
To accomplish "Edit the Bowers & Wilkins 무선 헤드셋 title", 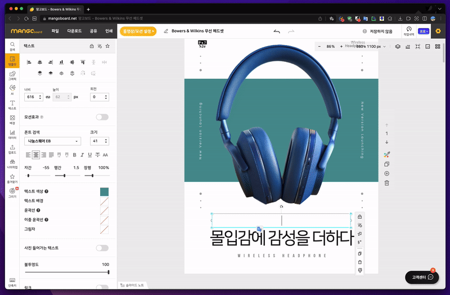I will tap(197, 31).
